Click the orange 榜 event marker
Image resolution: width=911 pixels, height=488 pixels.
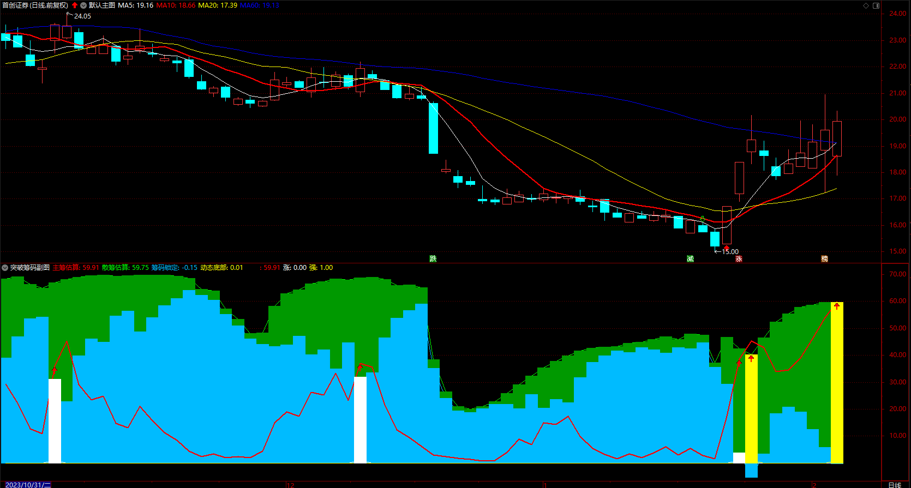tap(825, 259)
